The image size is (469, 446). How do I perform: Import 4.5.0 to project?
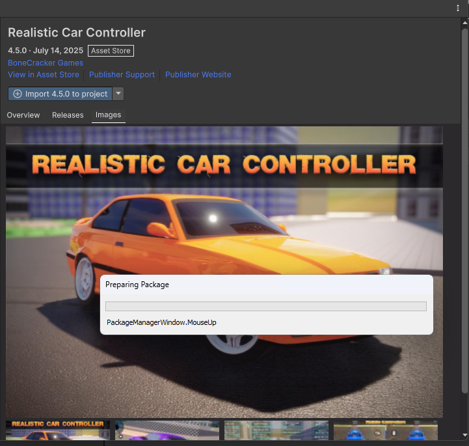(66, 94)
